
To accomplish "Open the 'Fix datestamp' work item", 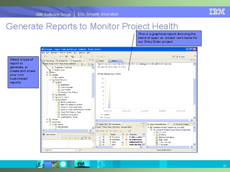I will [135, 140].
